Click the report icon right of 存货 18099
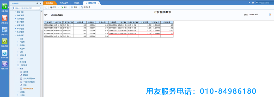This screenshot has height=97, width=274. point(270,15)
